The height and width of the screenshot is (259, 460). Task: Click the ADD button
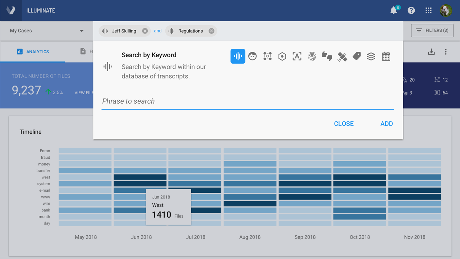(x=386, y=124)
